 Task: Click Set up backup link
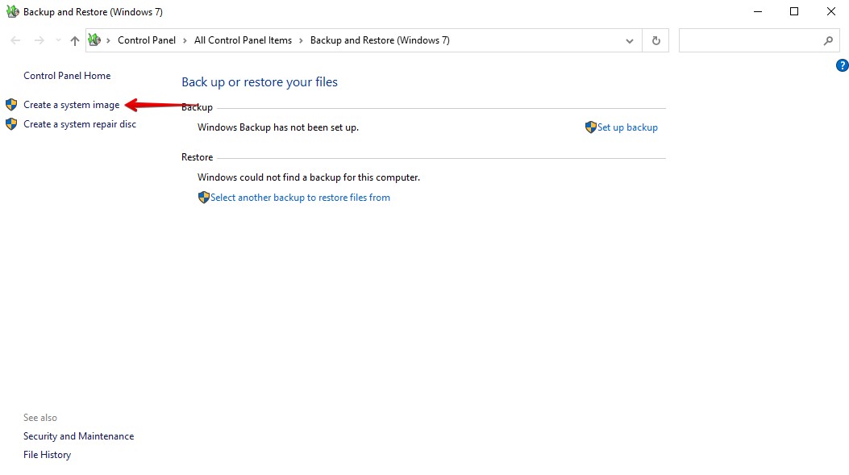point(627,127)
